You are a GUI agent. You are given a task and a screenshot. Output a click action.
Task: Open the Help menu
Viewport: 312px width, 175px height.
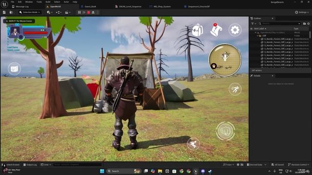(75, 2)
